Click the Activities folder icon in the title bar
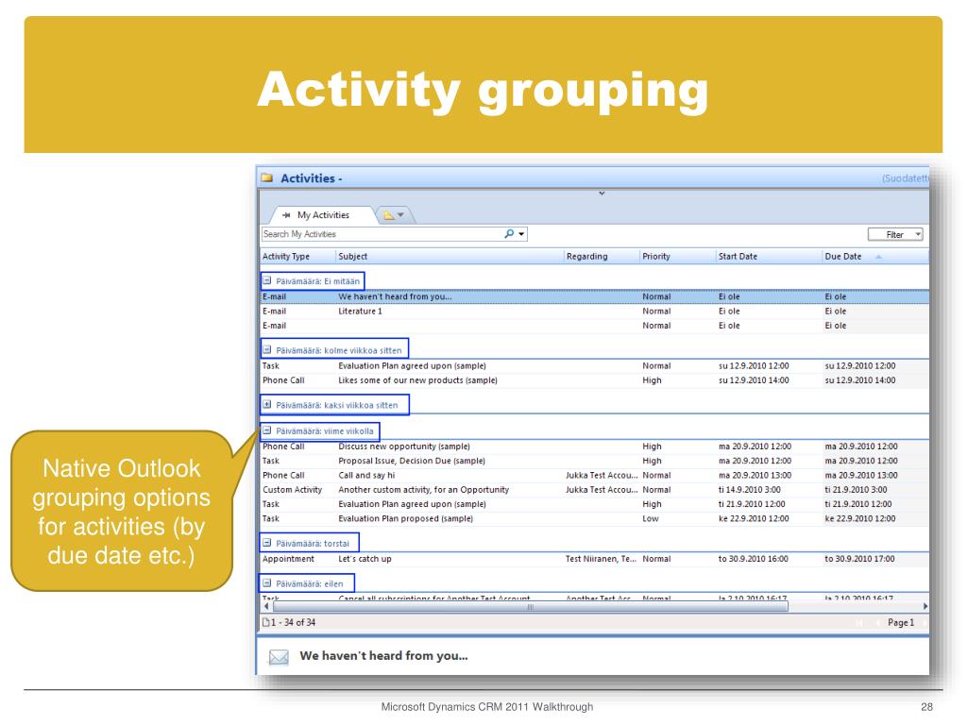 click(267, 178)
